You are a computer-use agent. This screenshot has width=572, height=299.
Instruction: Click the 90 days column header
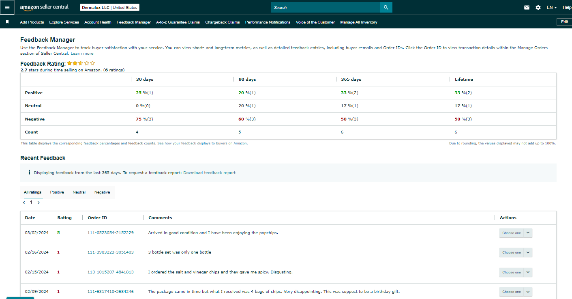point(247,80)
